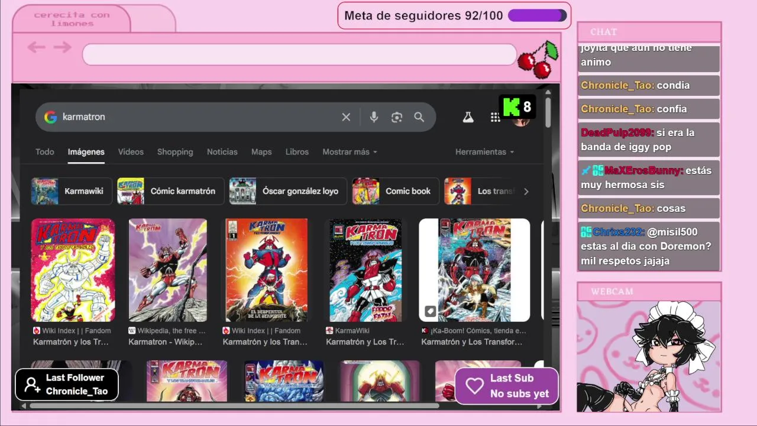Open ¡Ka-Boom! Cómics, tienda source link
The image size is (757, 426).
click(x=474, y=331)
